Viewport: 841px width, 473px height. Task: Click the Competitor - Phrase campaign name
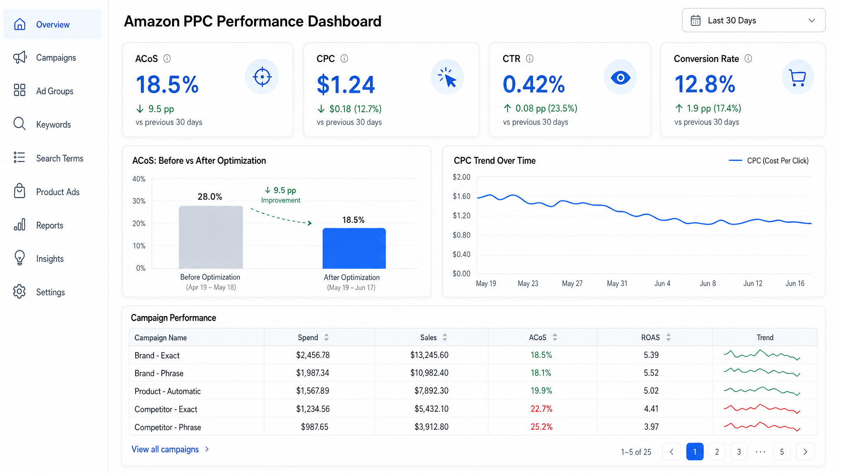click(x=168, y=427)
